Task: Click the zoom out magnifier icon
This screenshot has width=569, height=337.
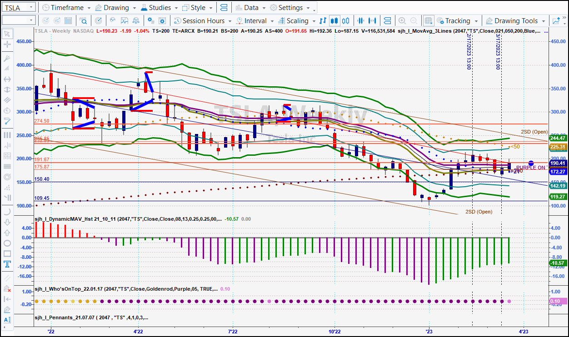Action: pyautogui.click(x=413, y=20)
